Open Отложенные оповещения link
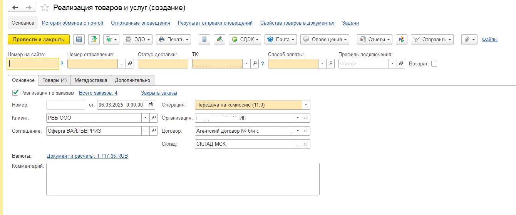The height and width of the screenshot is (215, 516). tap(141, 23)
